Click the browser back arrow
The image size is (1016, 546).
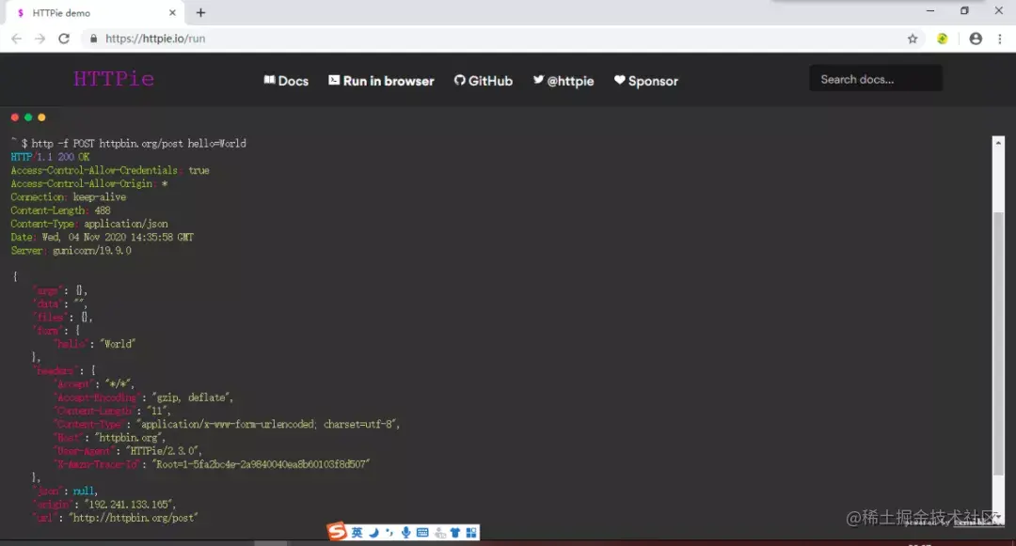pos(17,39)
